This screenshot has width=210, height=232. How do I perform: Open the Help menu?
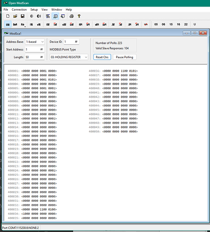click(x=69, y=10)
